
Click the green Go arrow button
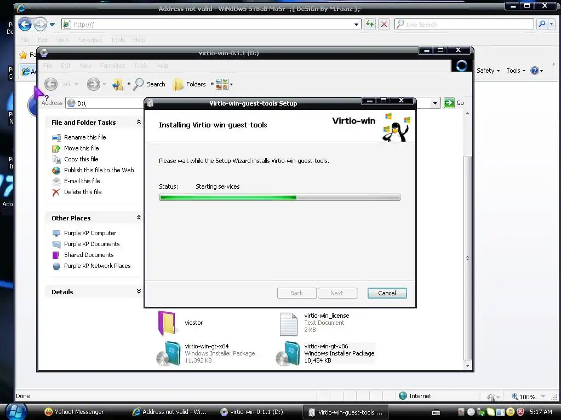(449, 103)
